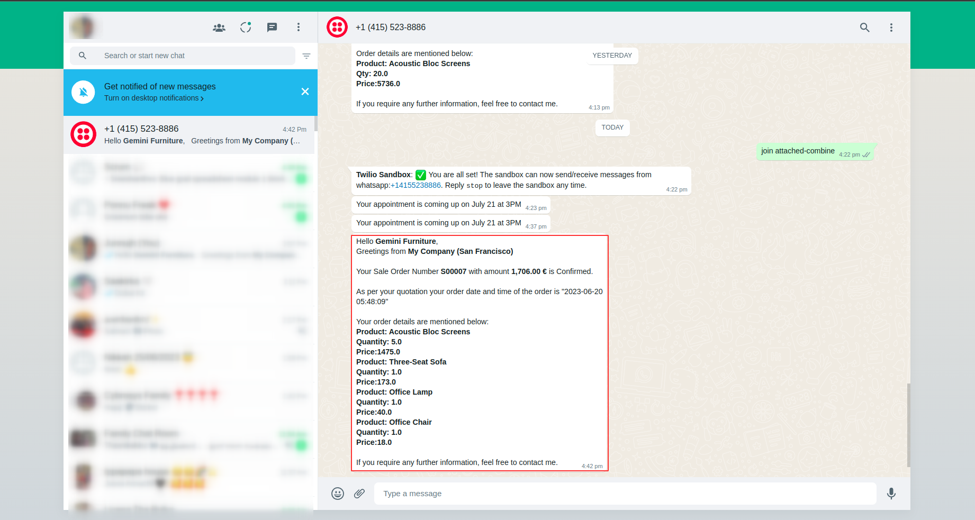Dismiss the desktop notifications banner
975x520 pixels.
(x=305, y=92)
